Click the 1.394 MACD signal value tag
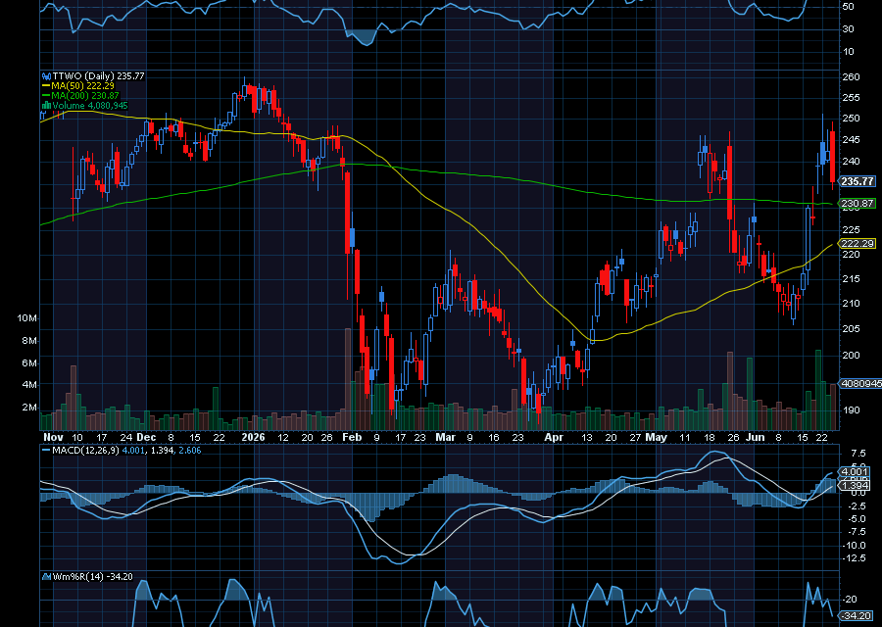 pos(855,485)
